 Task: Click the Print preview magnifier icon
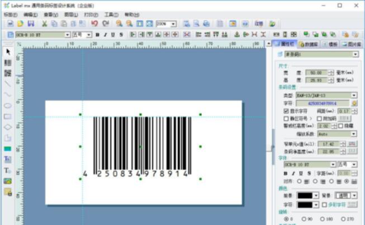click(x=196, y=23)
